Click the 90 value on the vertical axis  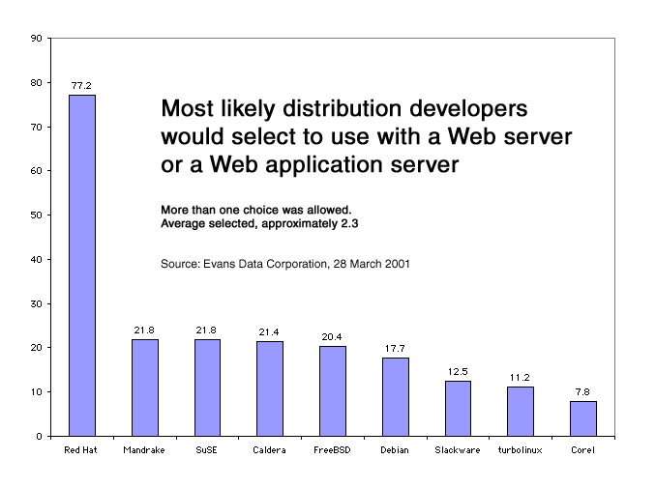[37, 39]
